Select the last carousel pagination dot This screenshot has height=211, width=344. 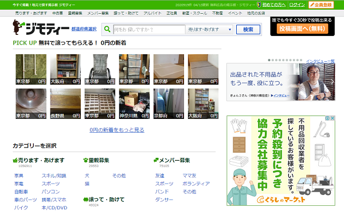coord(301,60)
